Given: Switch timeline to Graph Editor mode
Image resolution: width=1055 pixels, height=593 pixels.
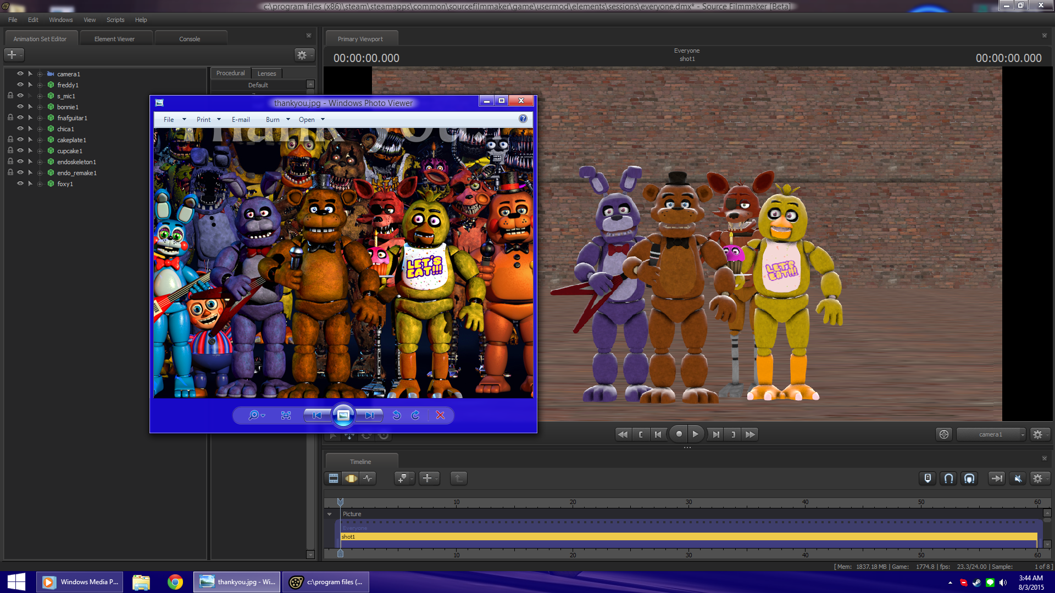Looking at the screenshot, I should tap(368, 478).
